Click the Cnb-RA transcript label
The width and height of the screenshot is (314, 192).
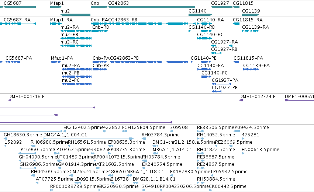100,20
